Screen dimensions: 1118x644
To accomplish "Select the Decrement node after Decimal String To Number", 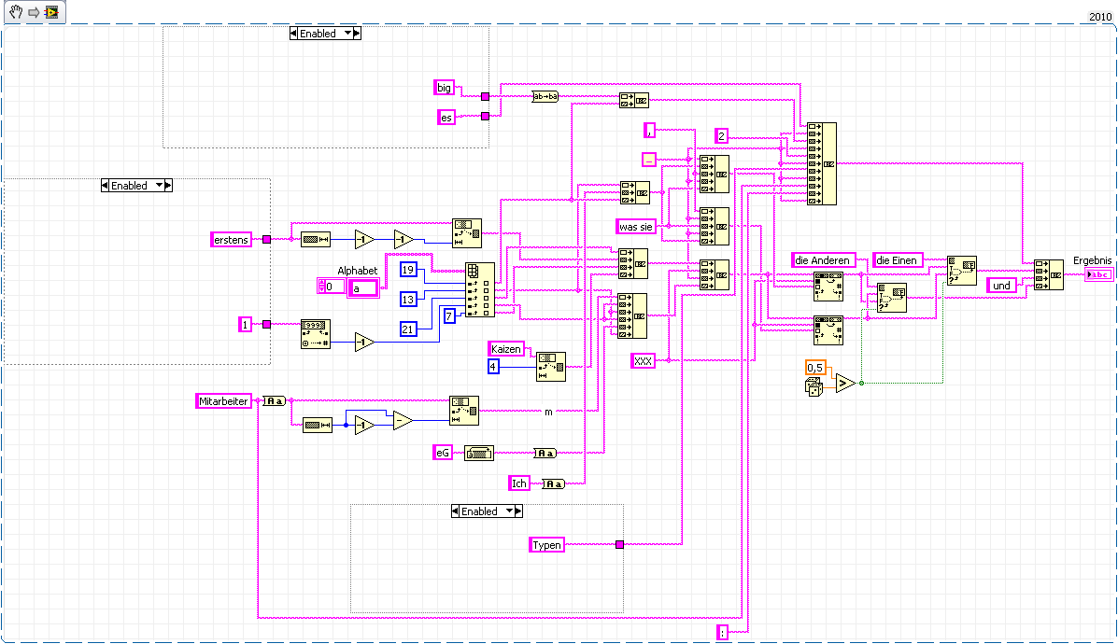I will point(364,343).
